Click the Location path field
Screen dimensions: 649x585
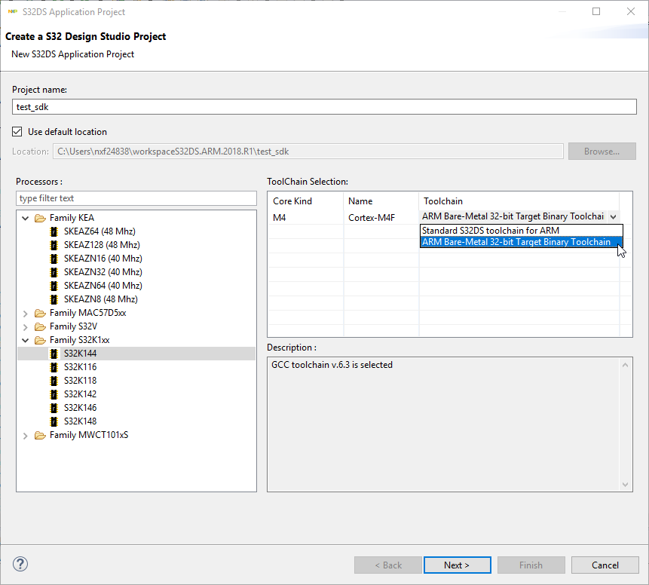point(308,152)
